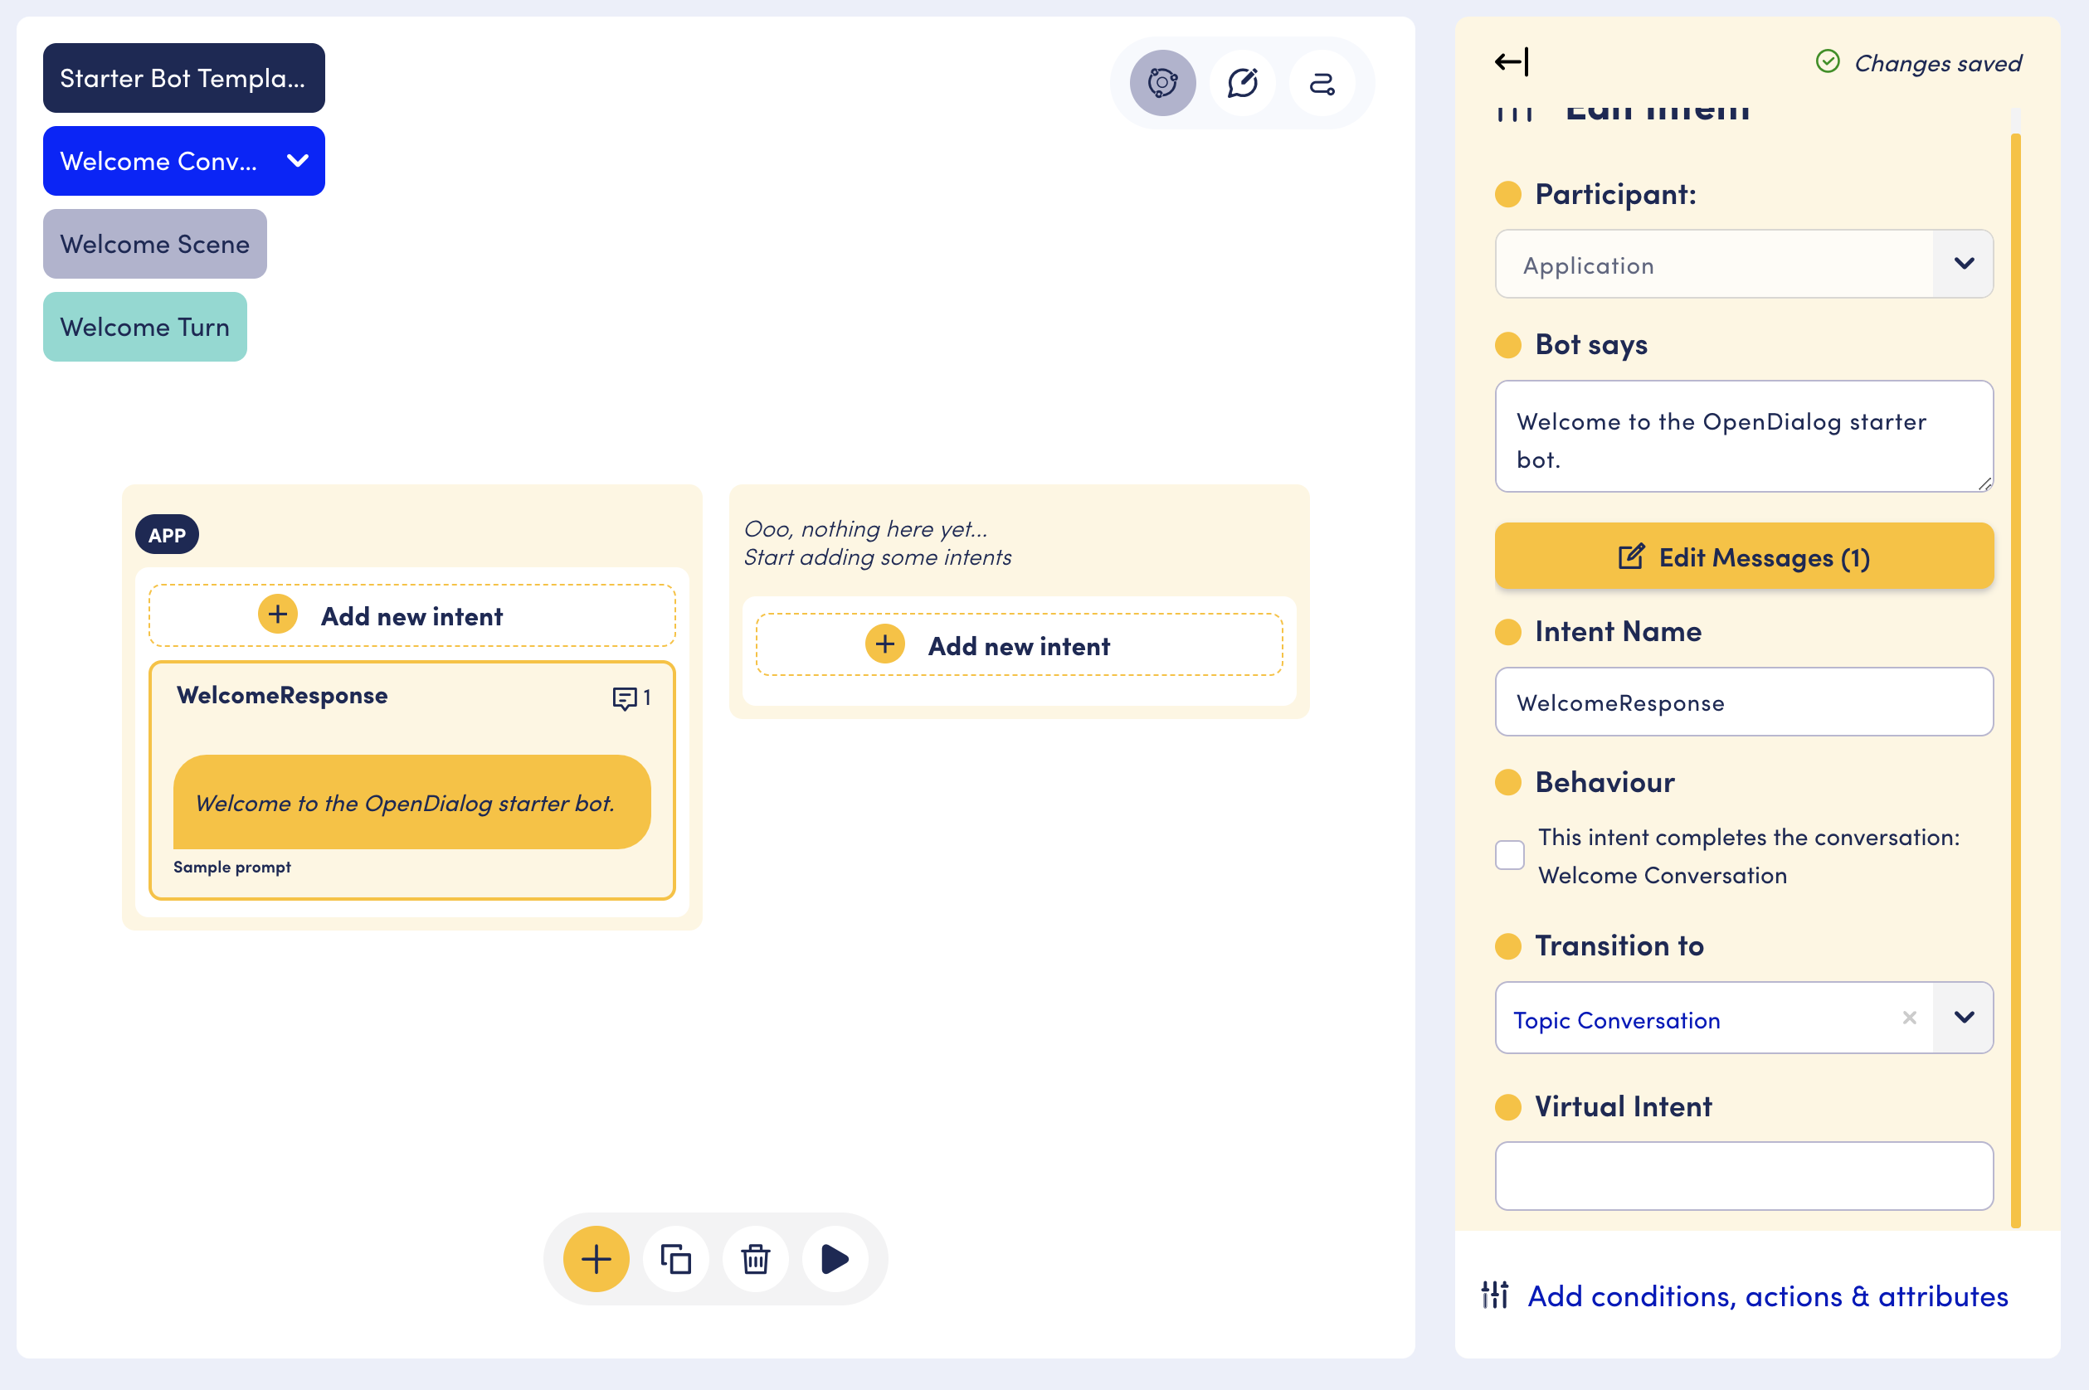Click the Virtual Intent input field
The image size is (2089, 1390).
tap(1744, 1176)
